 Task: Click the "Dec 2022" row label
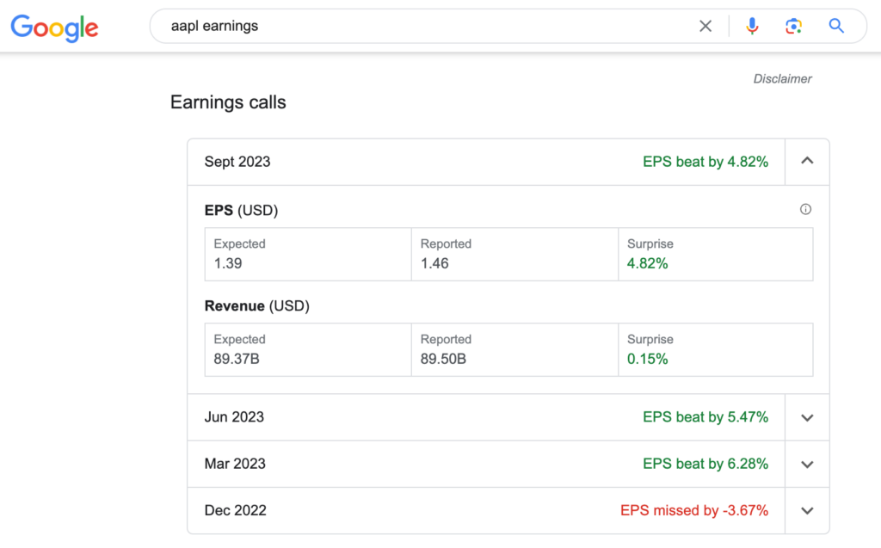point(236,510)
